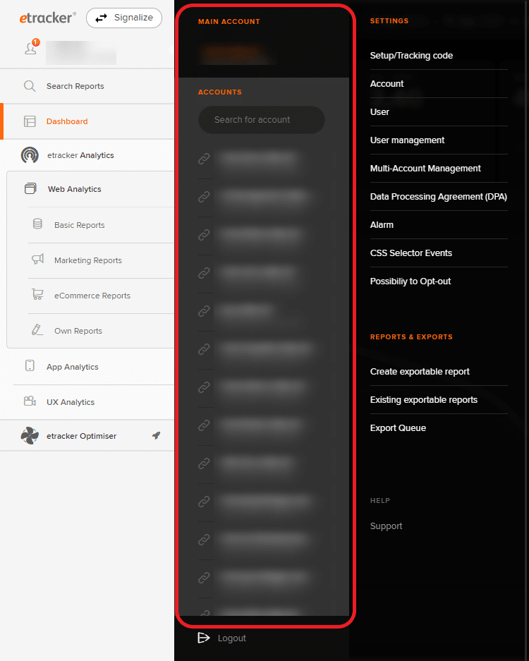
Task: Open Alarm settings
Action: pyautogui.click(x=382, y=225)
